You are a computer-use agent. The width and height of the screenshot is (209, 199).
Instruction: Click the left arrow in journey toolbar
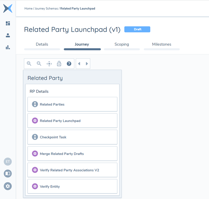(x=79, y=64)
